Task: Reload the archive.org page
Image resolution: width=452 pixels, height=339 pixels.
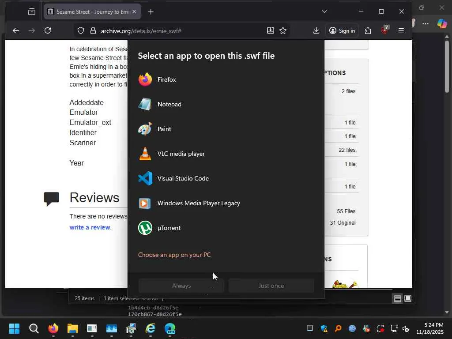Action: pyautogui.click(x=48, y=30)
